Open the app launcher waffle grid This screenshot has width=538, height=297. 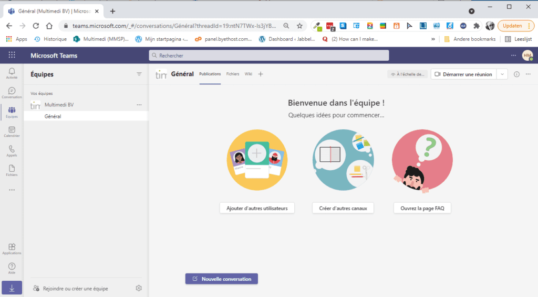(12, 55)
